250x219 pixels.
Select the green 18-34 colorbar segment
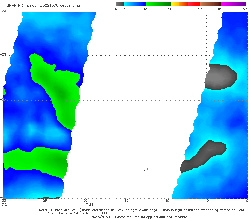[x=158, y=4]
